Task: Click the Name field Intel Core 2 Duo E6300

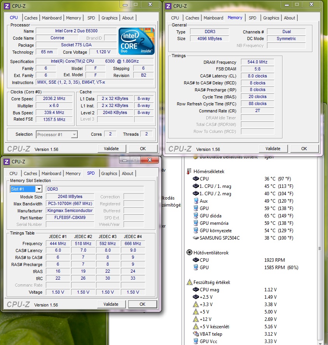Action: tap(76, 31)
